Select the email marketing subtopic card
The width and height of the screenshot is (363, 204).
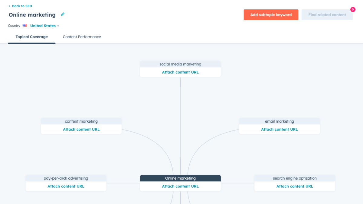(x=279, y=121)
